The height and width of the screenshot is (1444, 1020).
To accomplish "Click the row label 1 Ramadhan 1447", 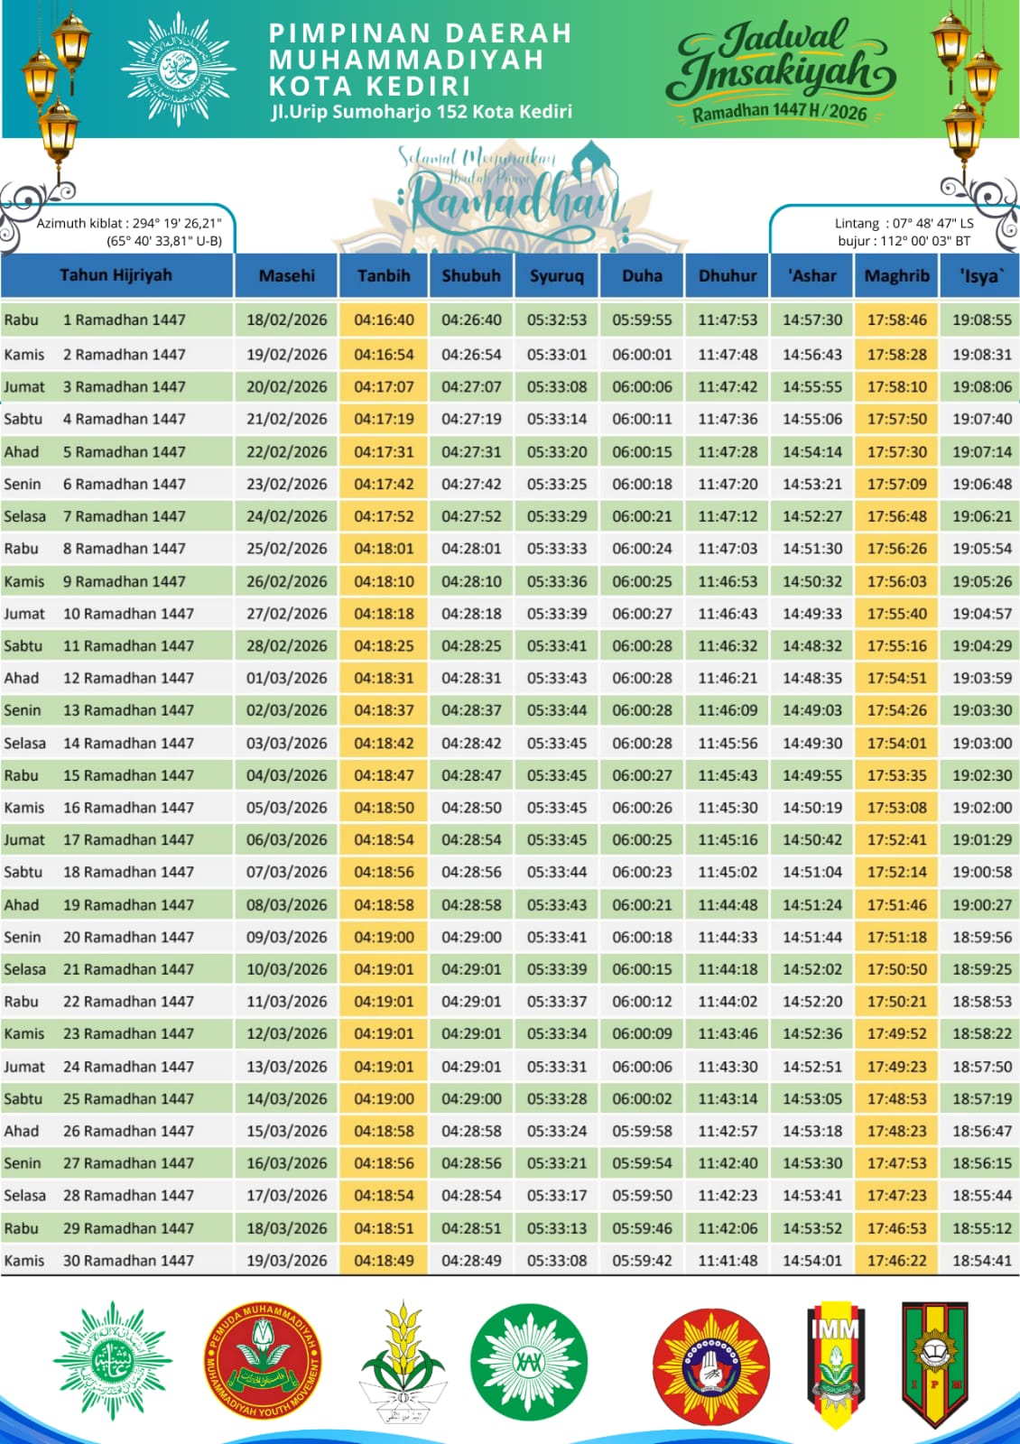I will click(125, 320).
